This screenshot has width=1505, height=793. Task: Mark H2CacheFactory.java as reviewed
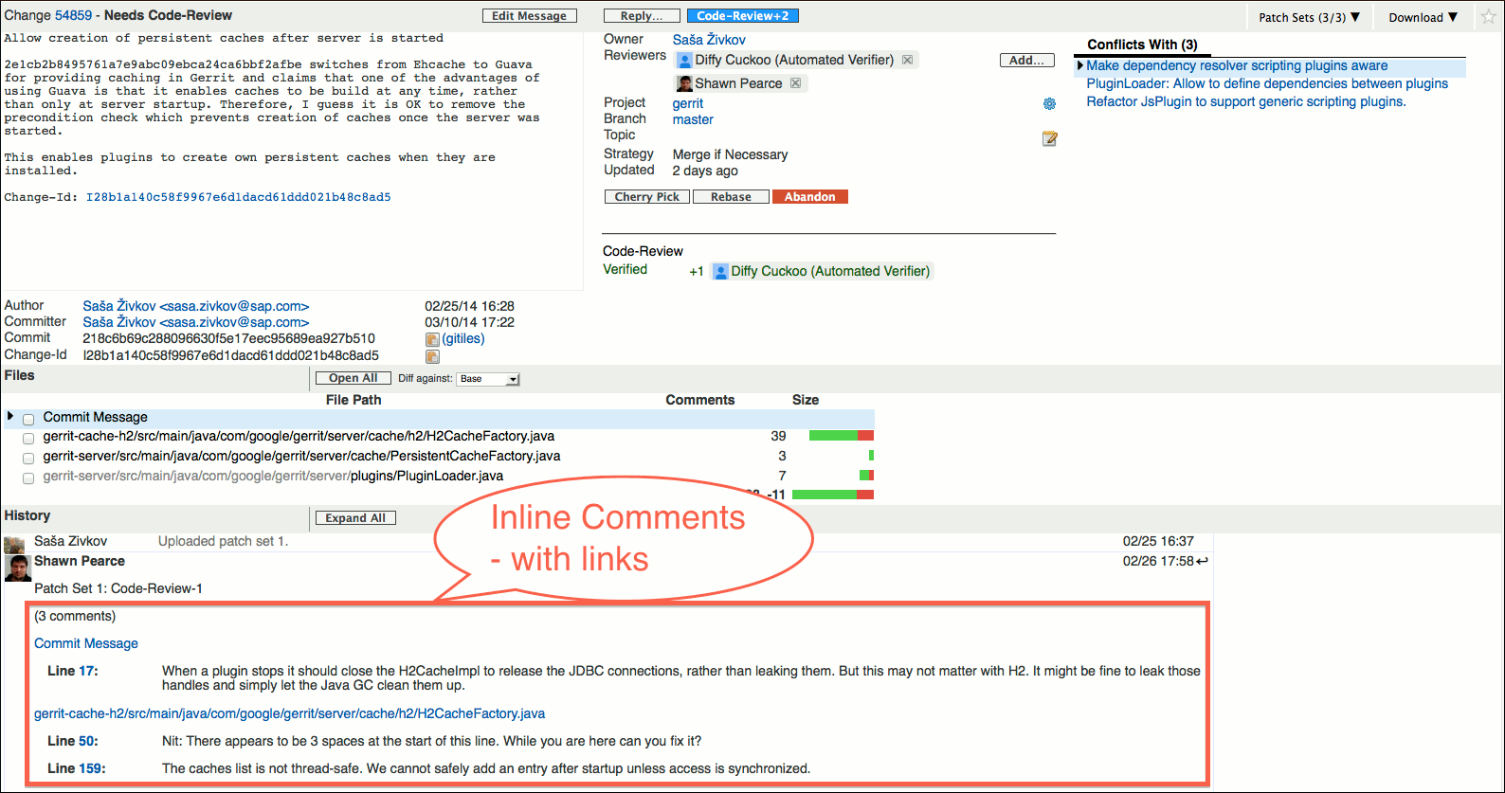[x=28, y=439]
